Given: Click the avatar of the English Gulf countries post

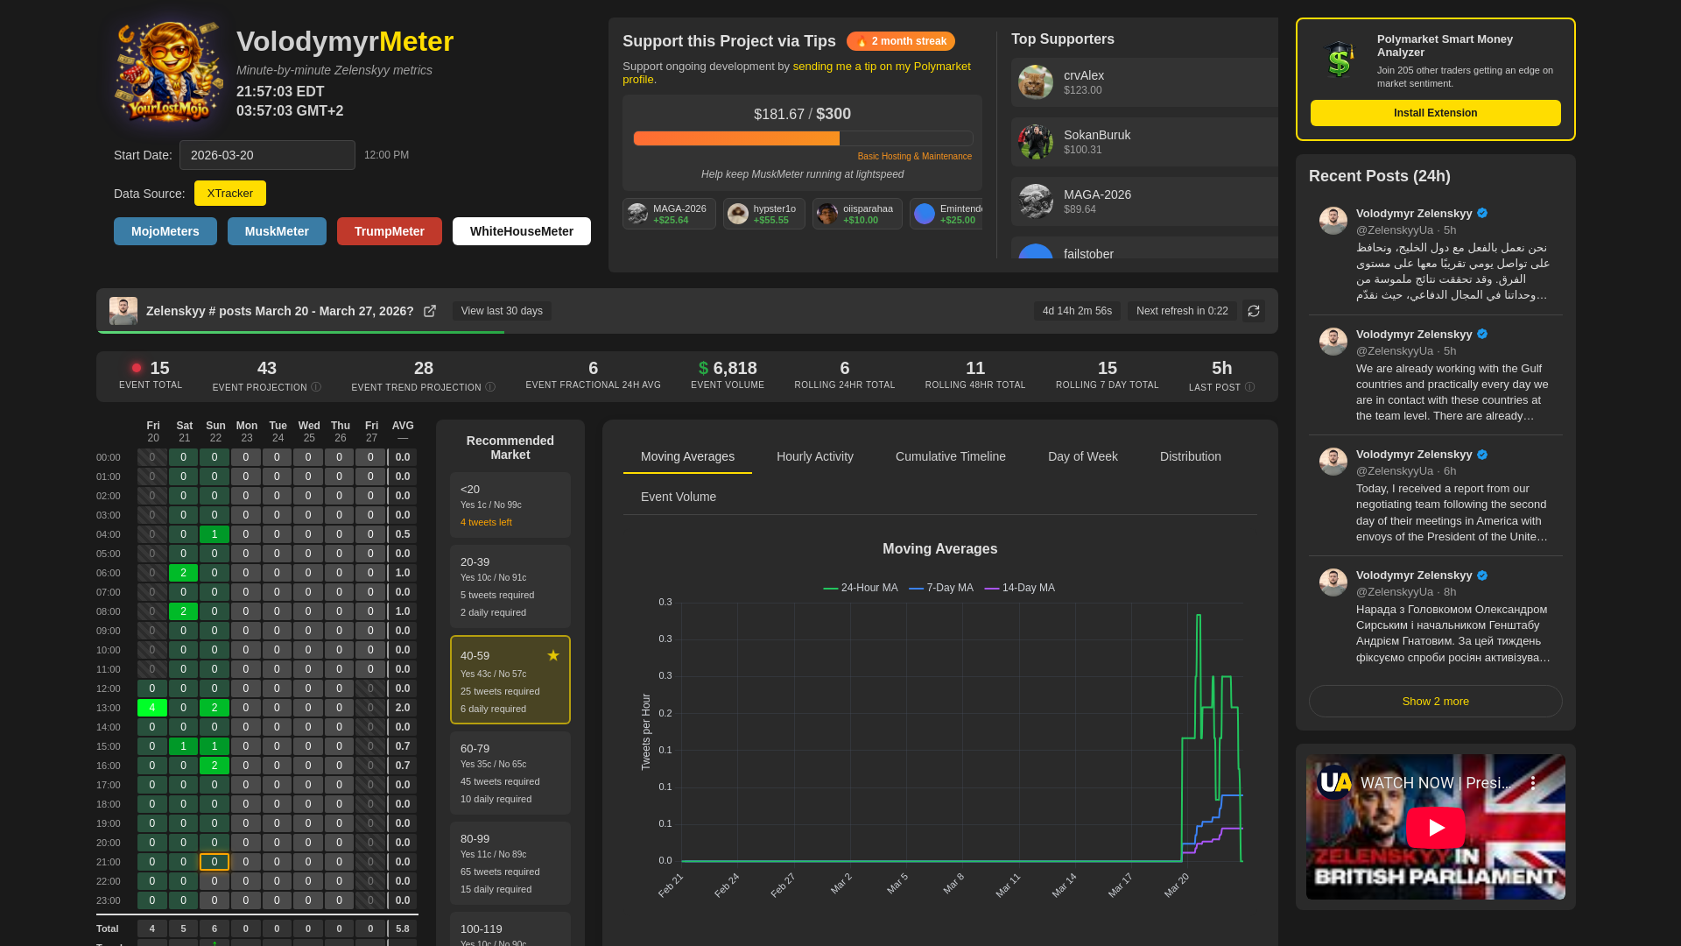Looking at the screenshot, I should pyautogui.click(x=1333, y=342).
